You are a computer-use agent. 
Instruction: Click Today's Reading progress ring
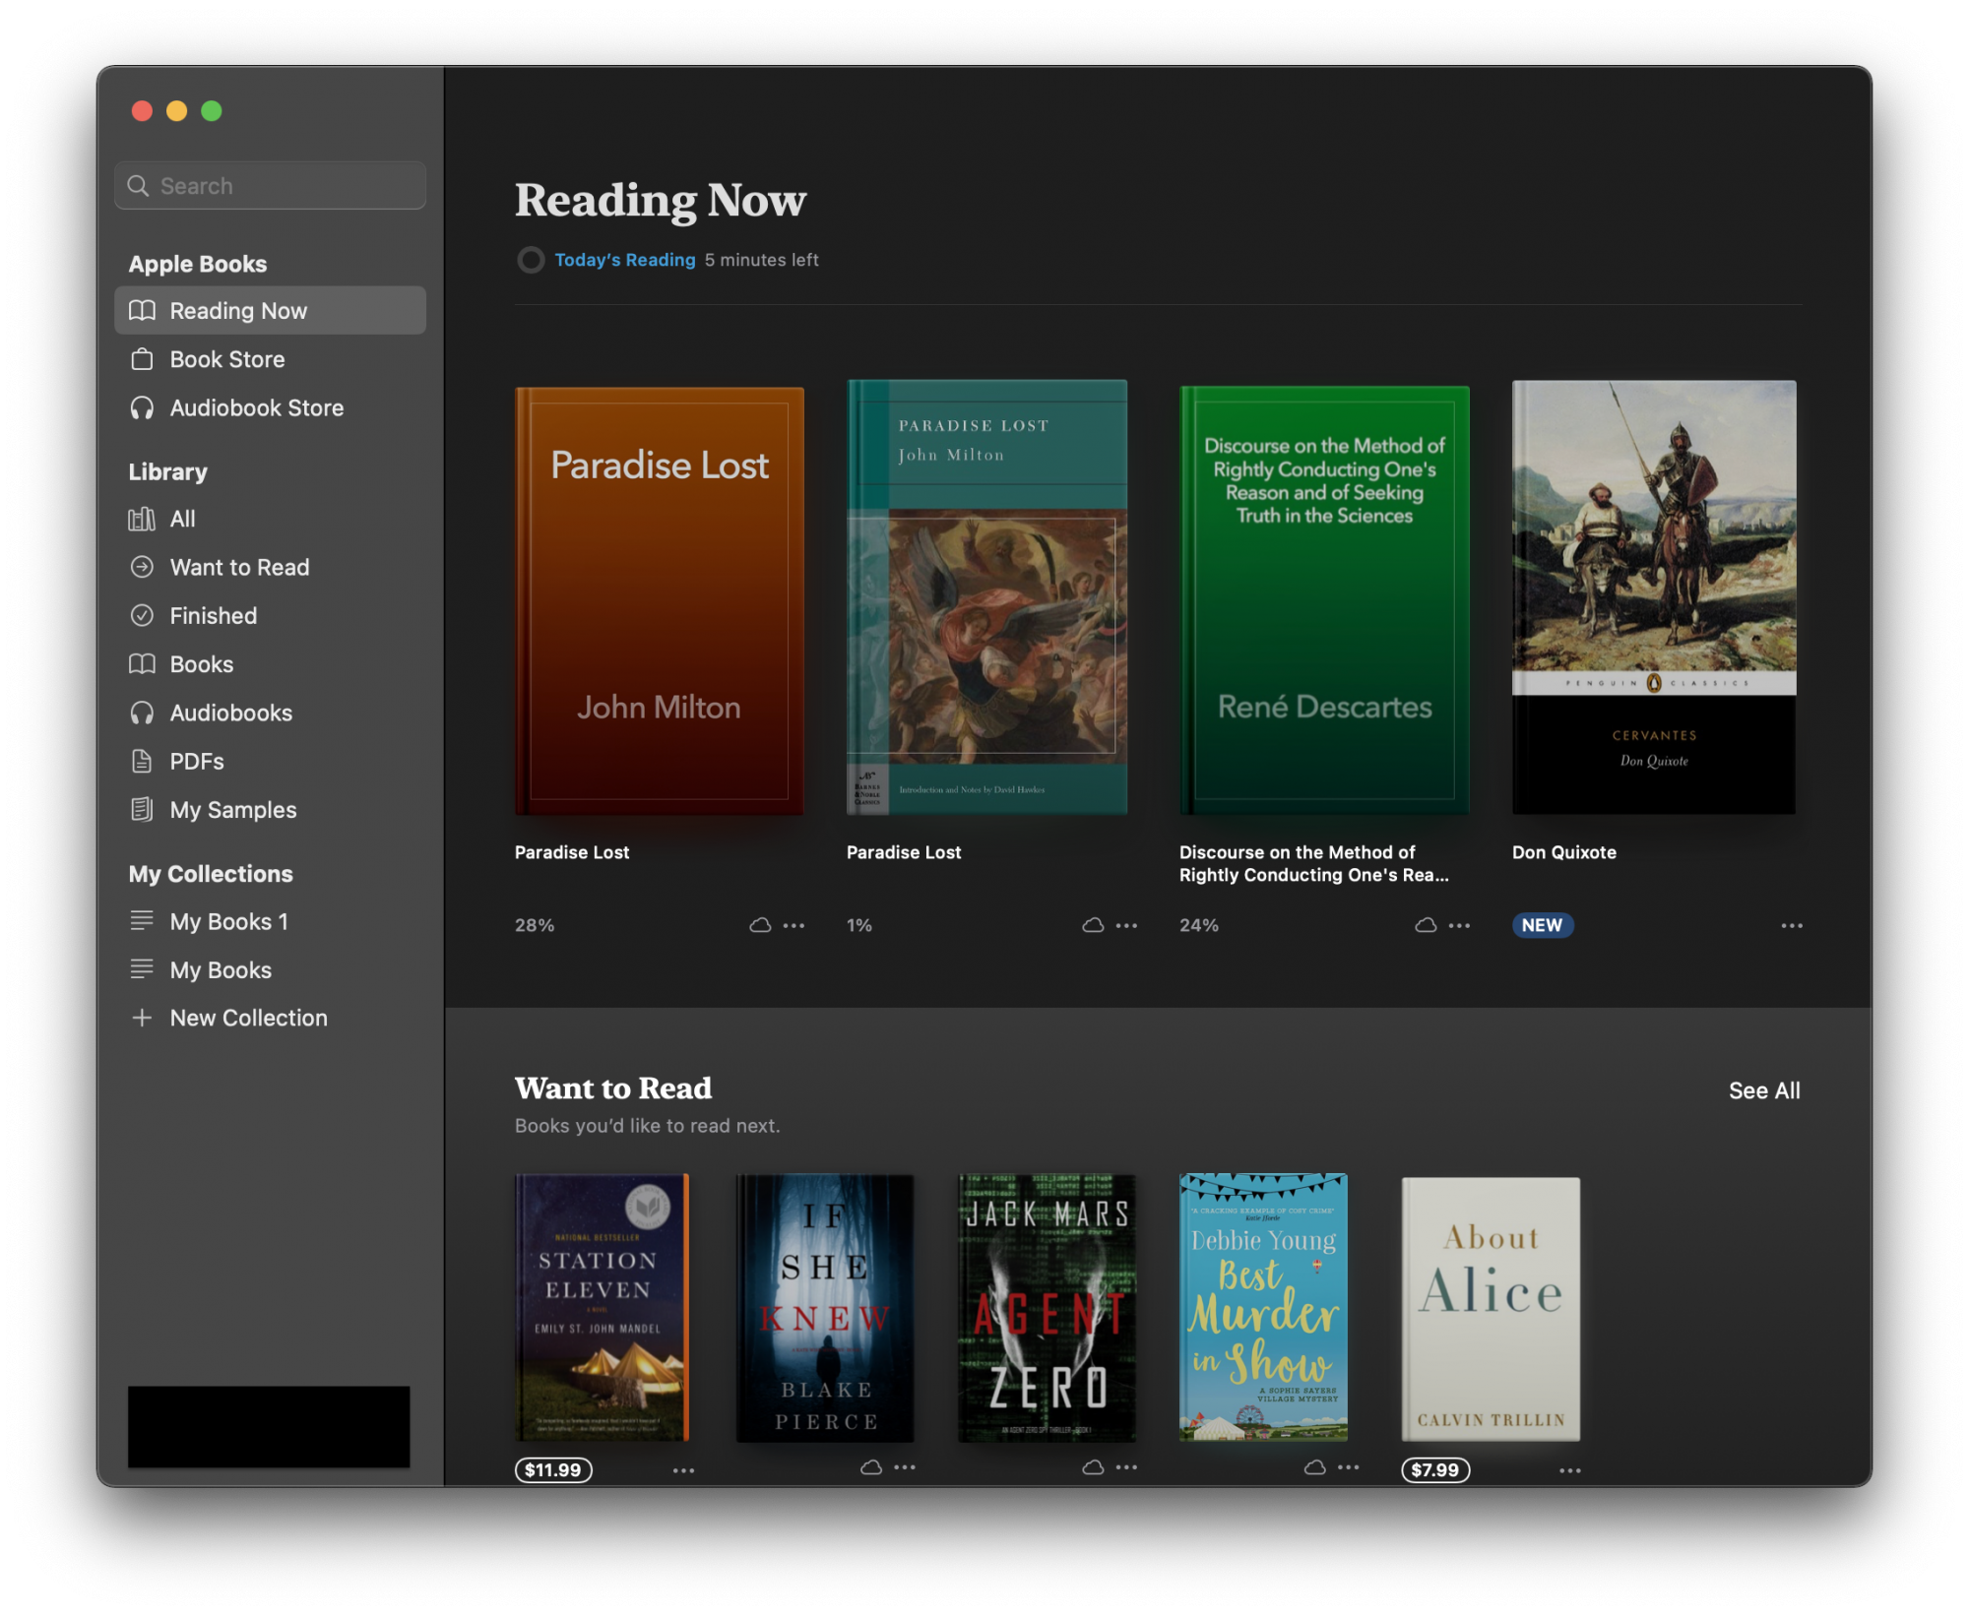[x=531, y=260]
